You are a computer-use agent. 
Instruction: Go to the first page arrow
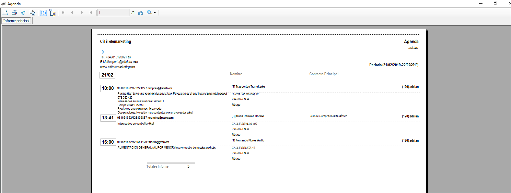(x=63, y=13)
